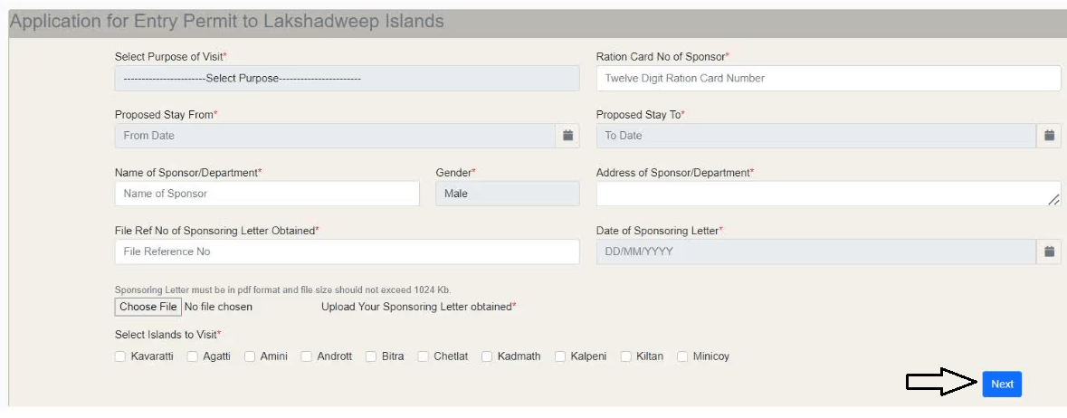
Task: Click the From Date input field
Action: coord(334,136)
